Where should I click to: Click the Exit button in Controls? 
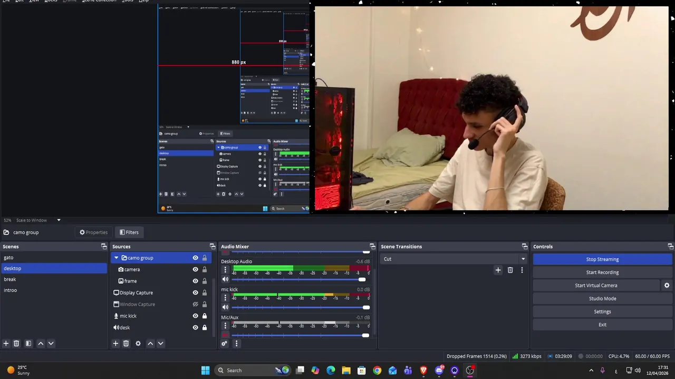(602, 325)
